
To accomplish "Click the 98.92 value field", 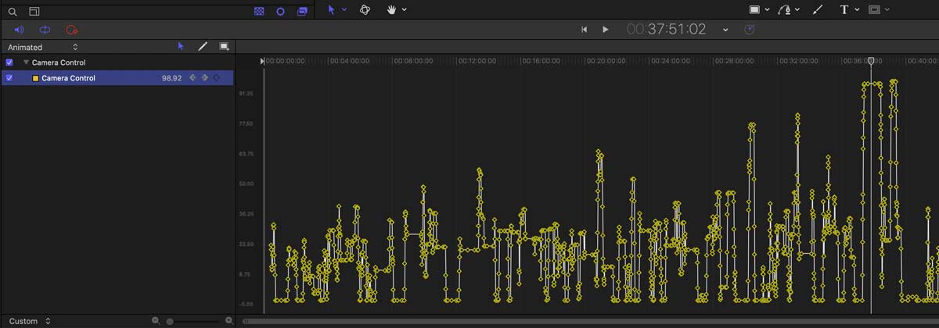I will 171,78.
